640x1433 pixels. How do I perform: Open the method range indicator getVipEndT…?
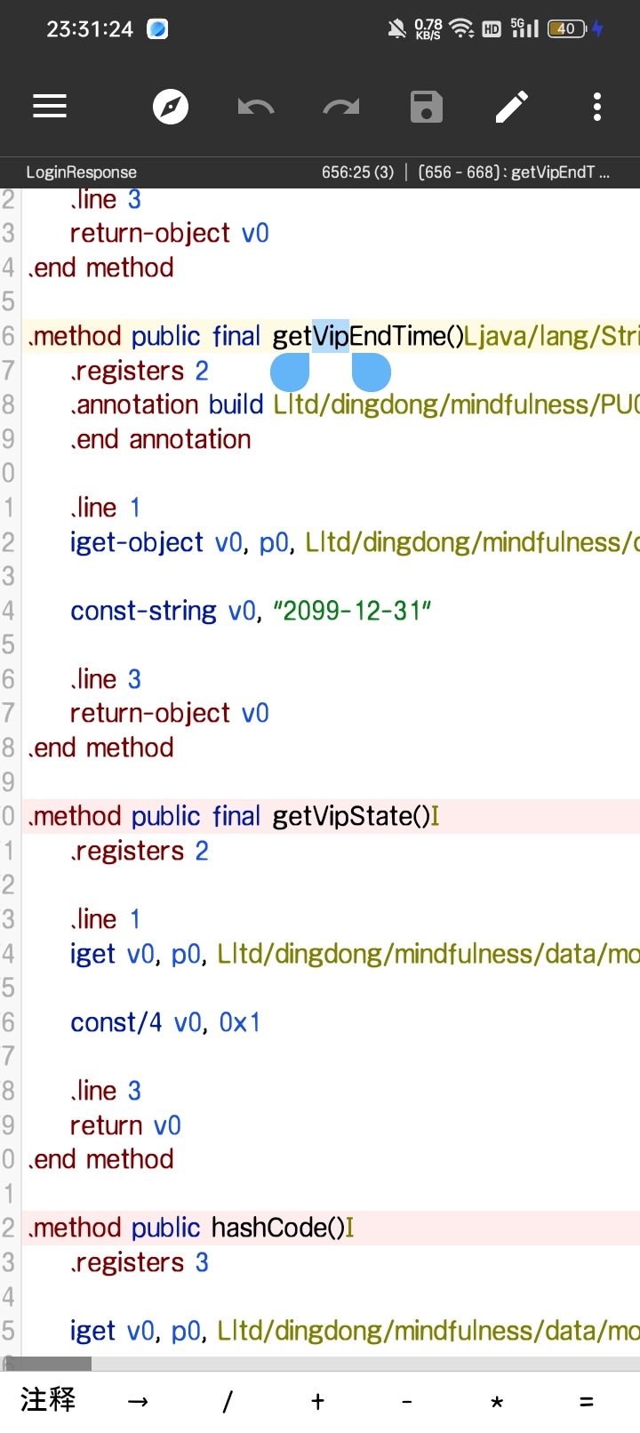coord(514,172)
